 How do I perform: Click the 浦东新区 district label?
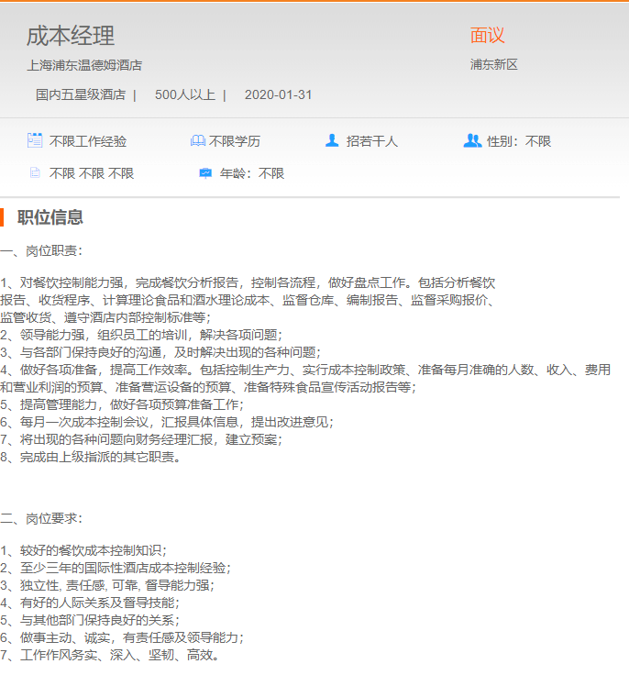494,65
